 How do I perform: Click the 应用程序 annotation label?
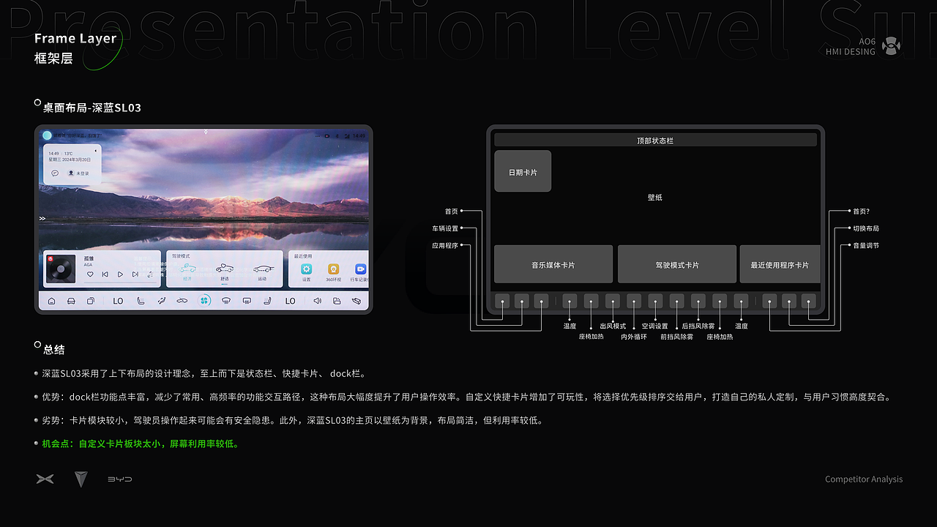445,246
